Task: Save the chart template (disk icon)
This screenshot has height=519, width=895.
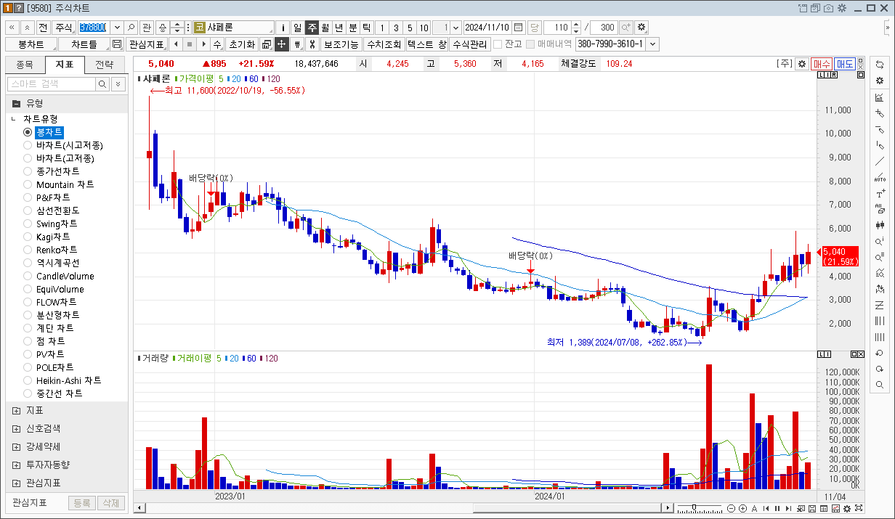Action: click(117, 44)
